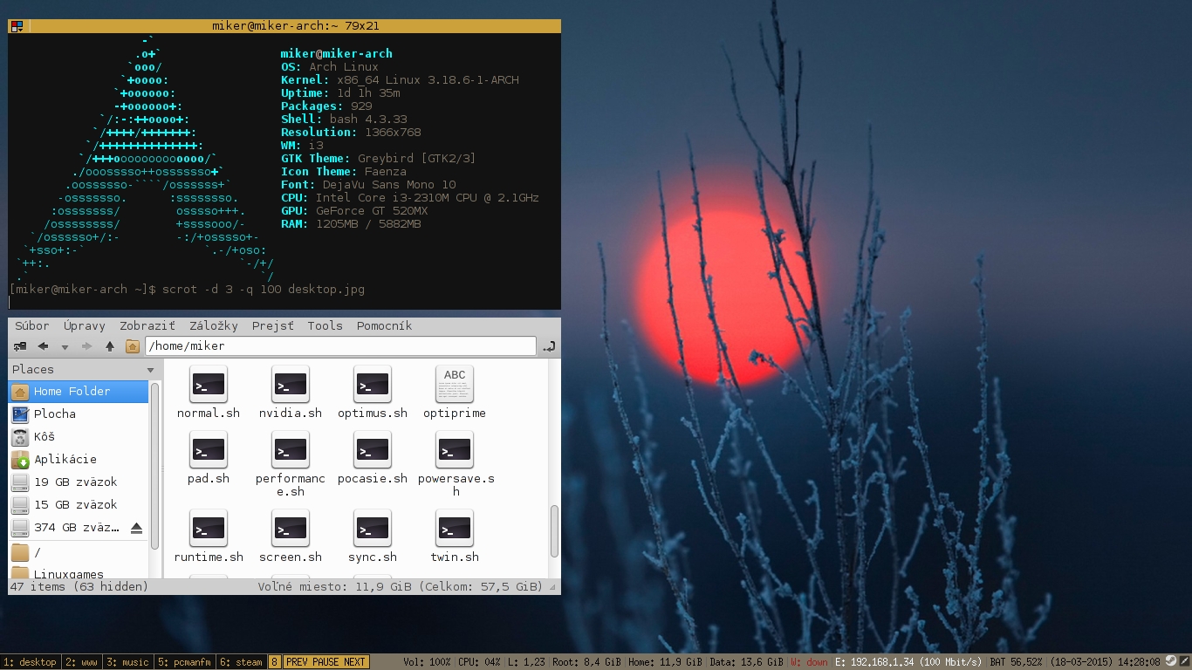The width and height of the screenshot is (1192, 670).
Task: Go up to parent folder
Action: tap(110, 346)
